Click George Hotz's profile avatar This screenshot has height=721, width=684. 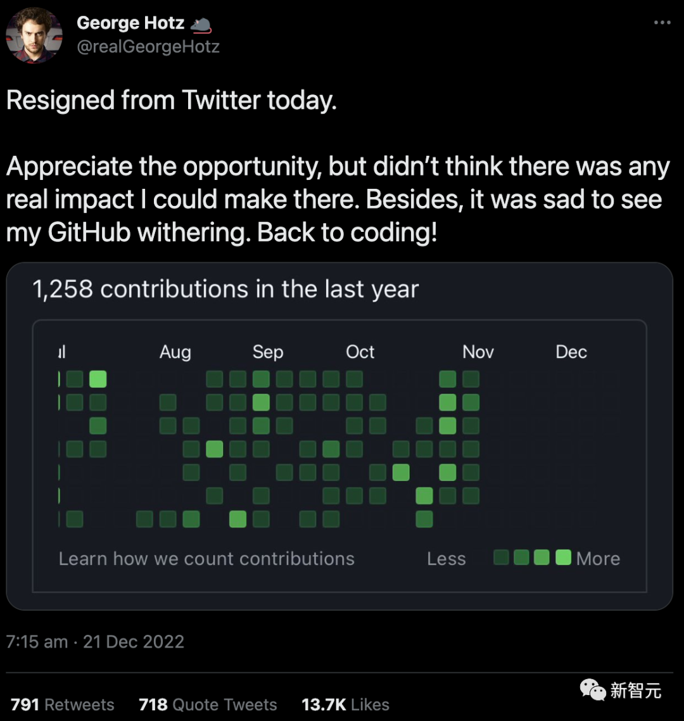click(34, 35)
